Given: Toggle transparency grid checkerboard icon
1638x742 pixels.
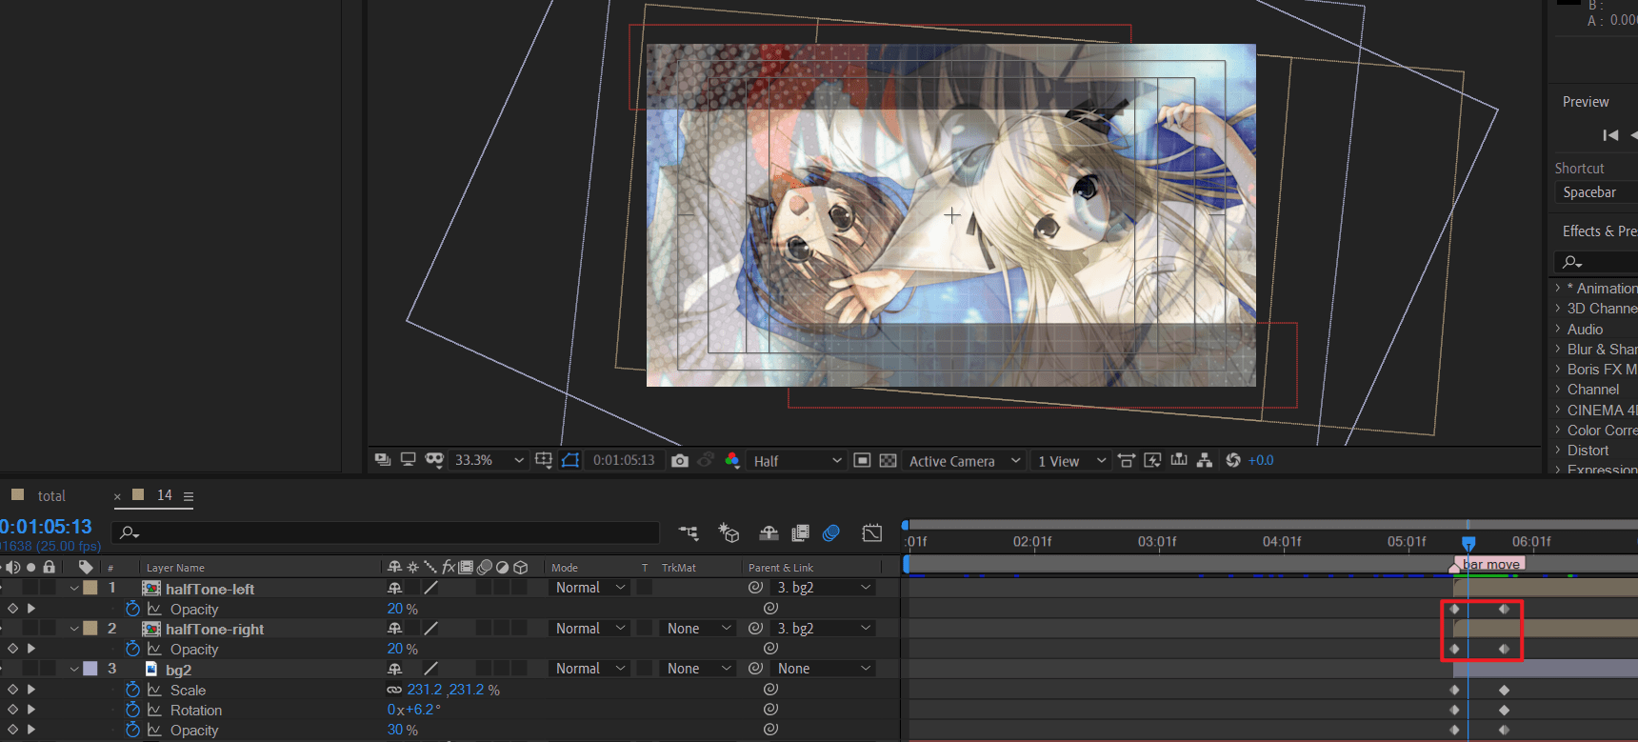Looking at the screenshot, I should click(x=888, y=460).
